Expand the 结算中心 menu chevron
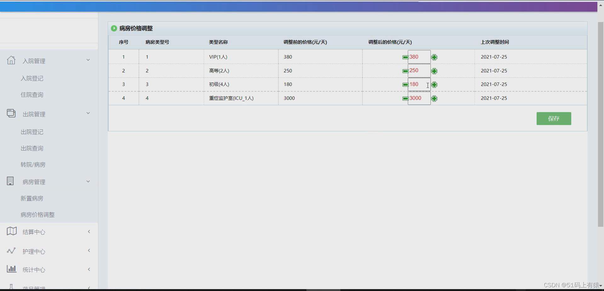Screen dimensions: 604x291 click(x=89, y=231)
